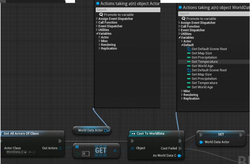The width and height of the screenshot is (250, 164).
Task: Click World Data Actor getter output pin
Action: pos(106,130)
